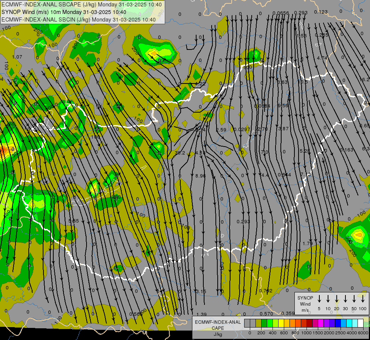370x340 pixels.
Task: Click the 6000 tick label on CAPE scale
Action: point(363,333)
